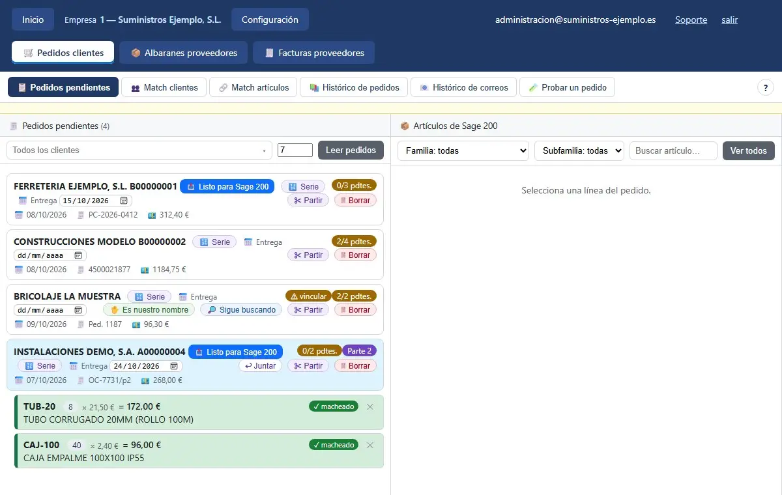
Task: Expand the Subfamilia: todas dropdown
Action: click(579, 150)
